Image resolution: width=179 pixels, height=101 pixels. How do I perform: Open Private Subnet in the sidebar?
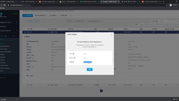pyautogui.click(x=4, y=65)
